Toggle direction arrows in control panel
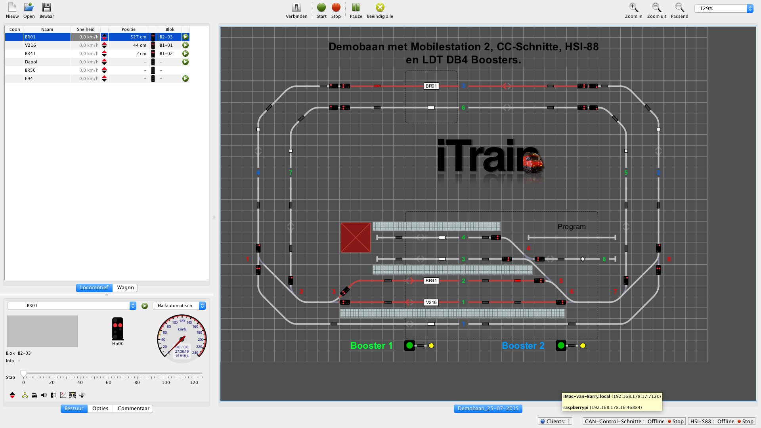Viewport: 761px width, 428px height. coord(12,395)
